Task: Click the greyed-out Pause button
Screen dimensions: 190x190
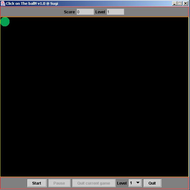Action: pos(59,183)
